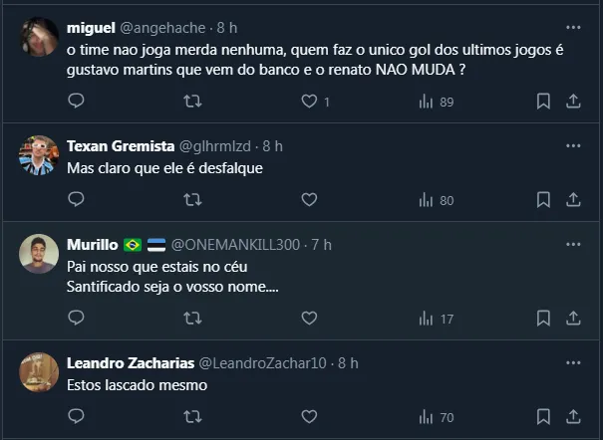Reply to miguel's tweet
Image resolution: width=603 pixels, height=440 pixels.
[77, 101]
